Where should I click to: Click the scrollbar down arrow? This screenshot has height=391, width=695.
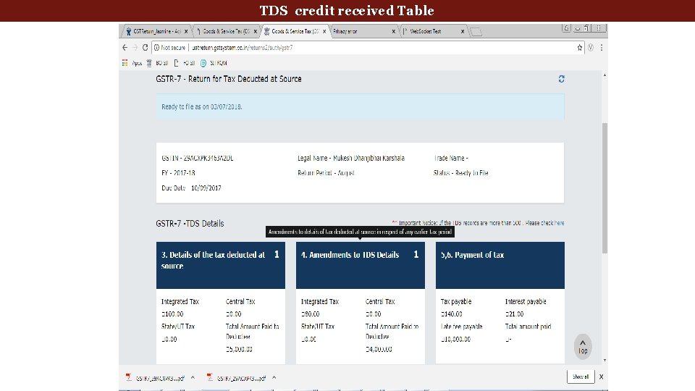[x=605, y=361]
